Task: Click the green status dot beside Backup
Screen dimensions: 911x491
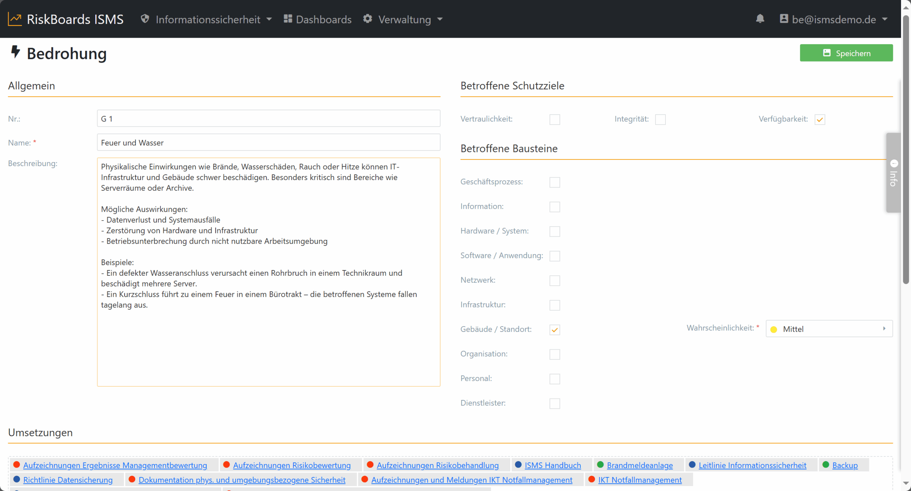Action: tap(826, 465)
